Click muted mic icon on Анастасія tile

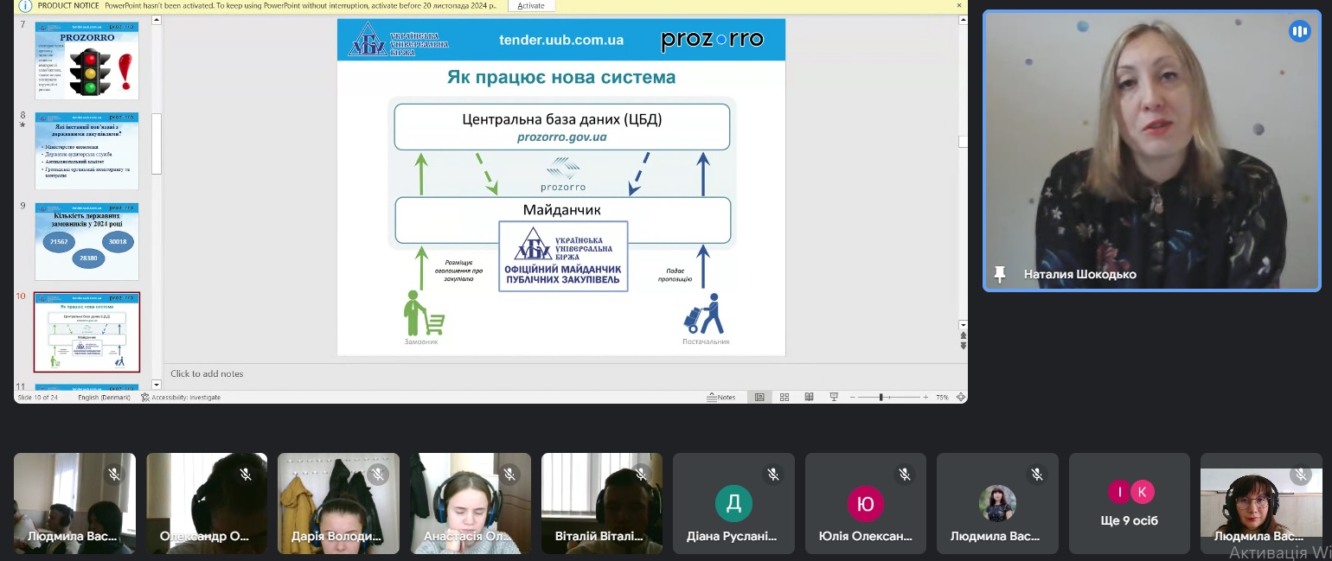pos(509,474)
